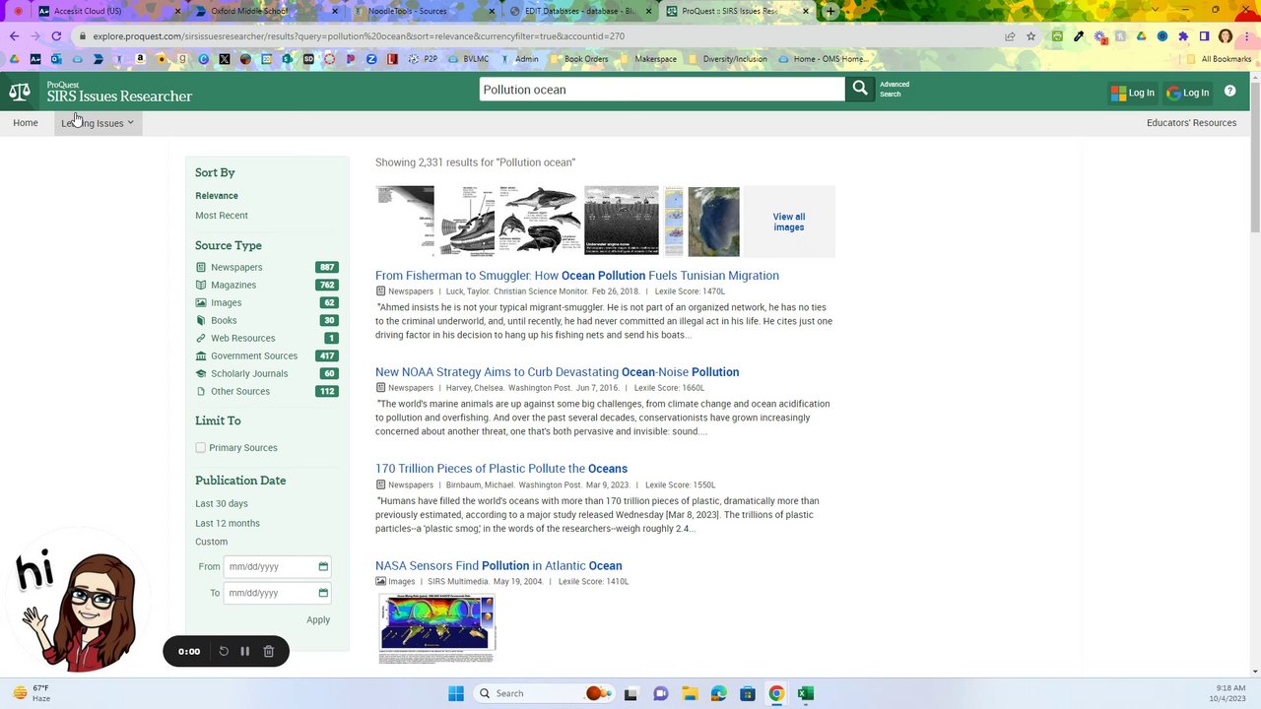The height and width of the screenshot is (709, 1261).
Task: Open File Explorer from the taskbar
Action: pyautogui.click(x=690, y=693)
